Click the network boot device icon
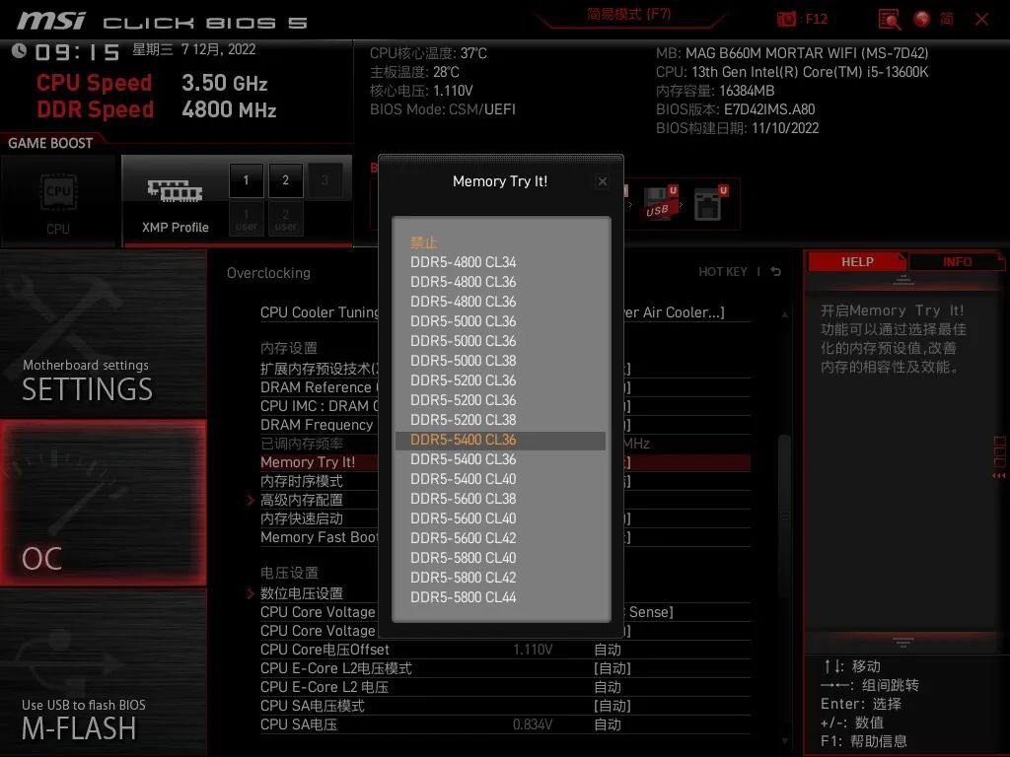Image resolution: width=1010 pixels, height=757 pixels. [x=710, y=203]
